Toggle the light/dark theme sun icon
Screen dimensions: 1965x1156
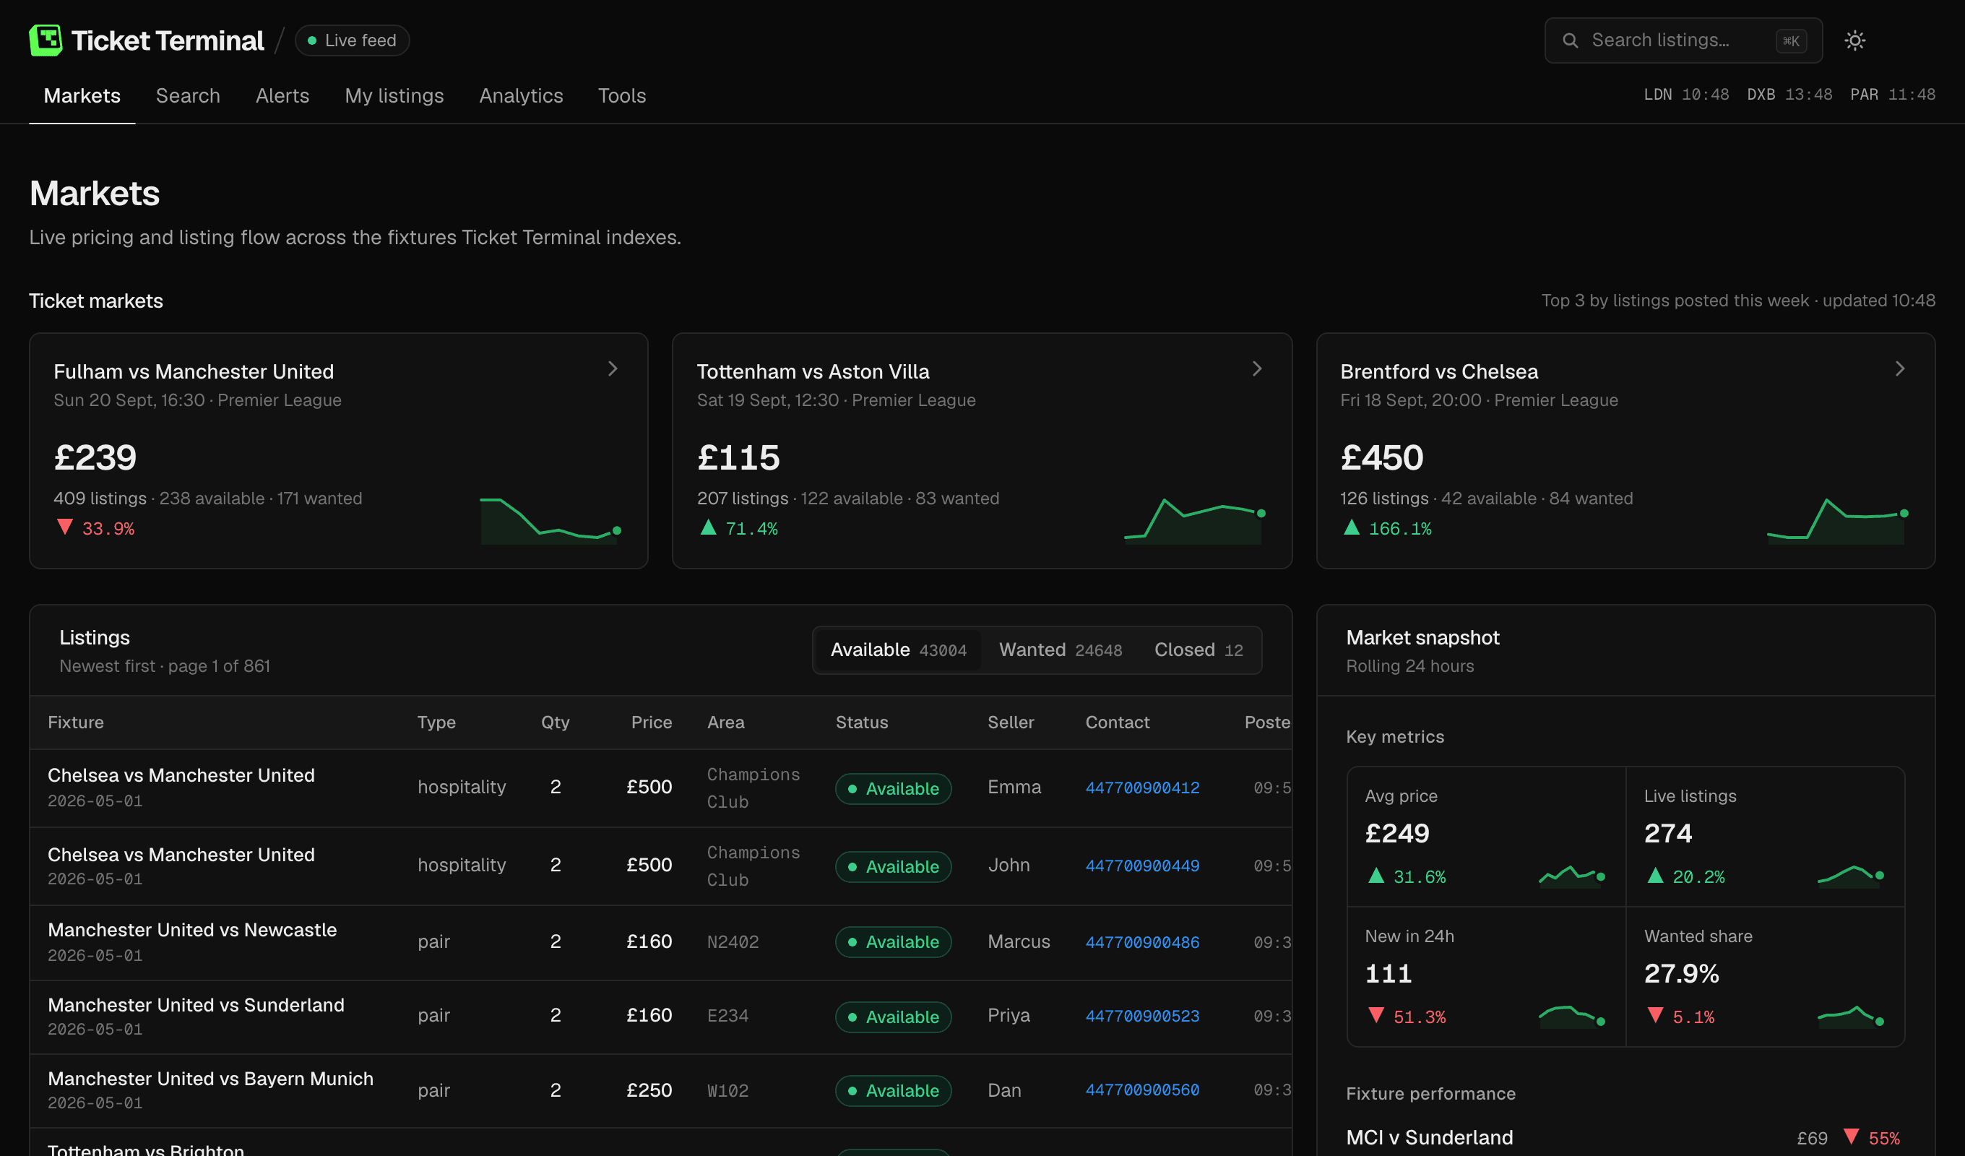tap(1854, 40)
